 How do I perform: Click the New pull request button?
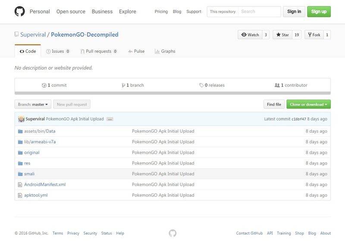coord(72,105)
